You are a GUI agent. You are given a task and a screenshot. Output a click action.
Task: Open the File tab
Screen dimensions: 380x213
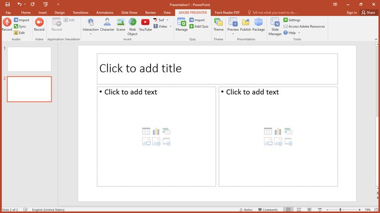(8, 13)
